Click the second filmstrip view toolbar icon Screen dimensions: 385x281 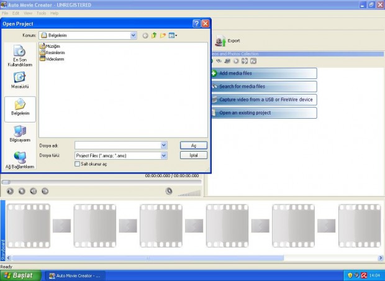pyautogui.click(x=253, y=61)
